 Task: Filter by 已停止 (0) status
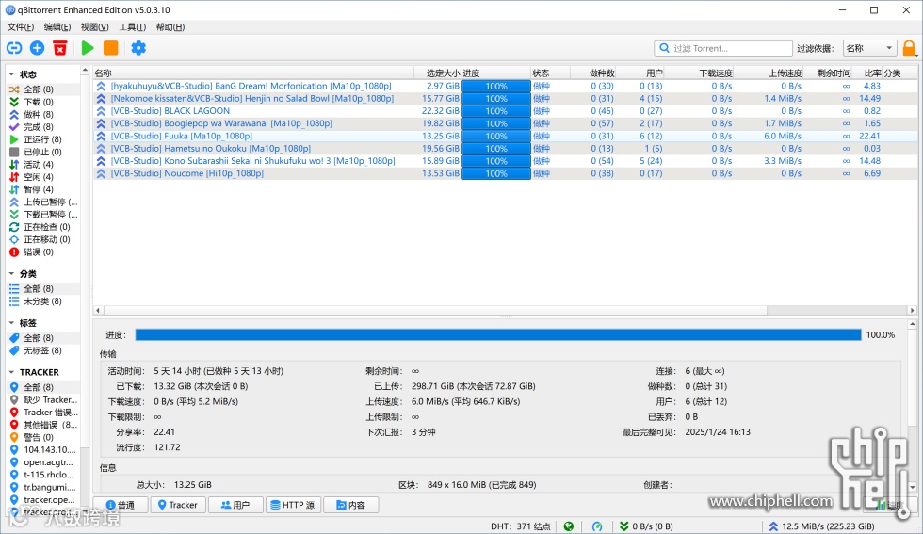pos(36,152)
